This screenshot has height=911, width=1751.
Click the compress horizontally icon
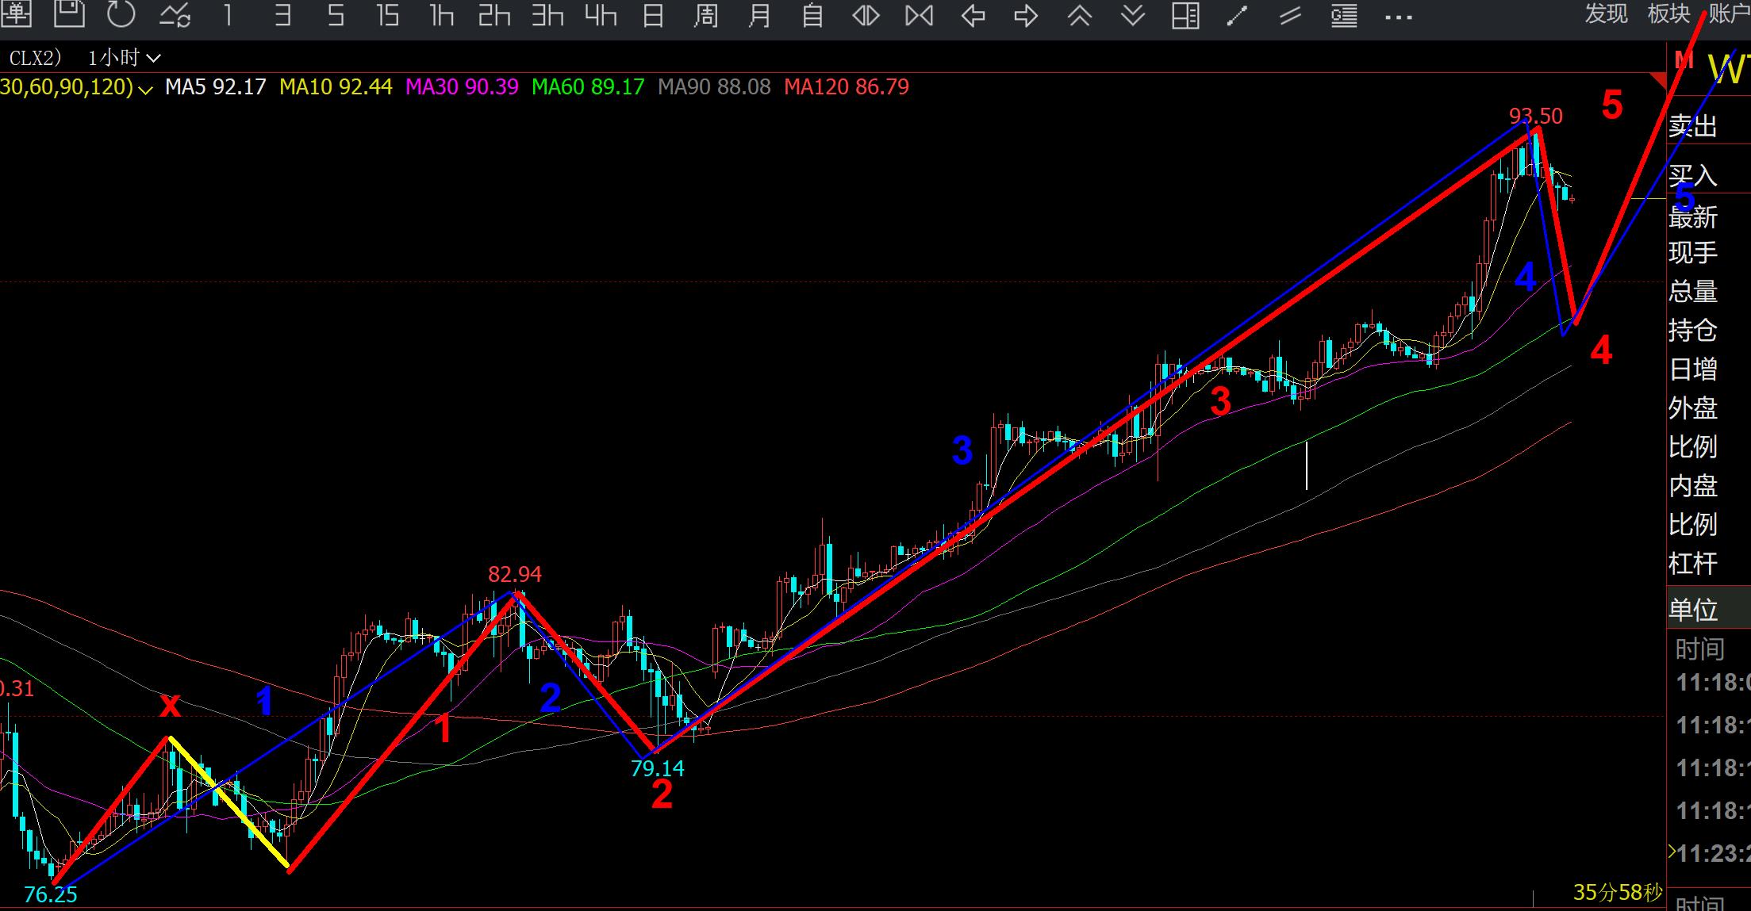pos(920,14)
